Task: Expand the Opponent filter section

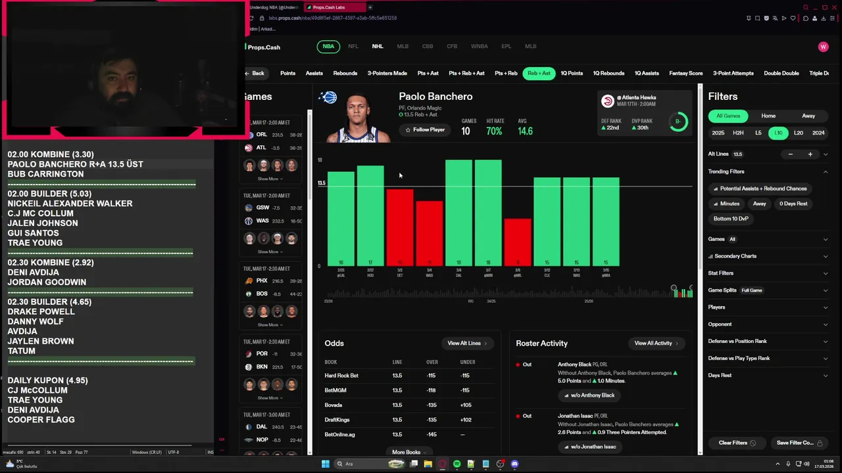Action: 768,325
